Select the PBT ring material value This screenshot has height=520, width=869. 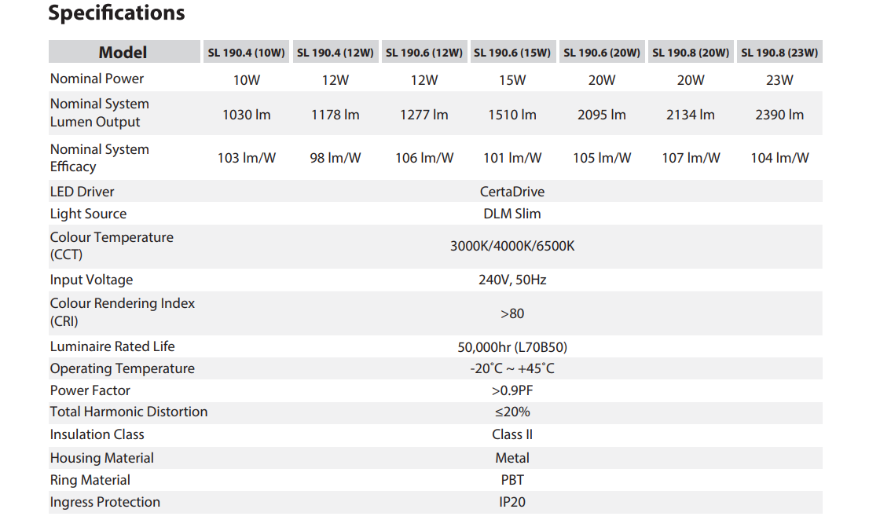[512, 480]
